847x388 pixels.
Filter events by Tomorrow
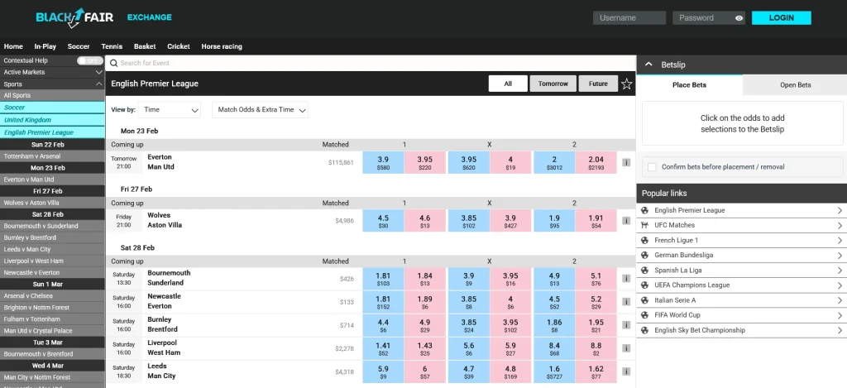coord(553,84)
